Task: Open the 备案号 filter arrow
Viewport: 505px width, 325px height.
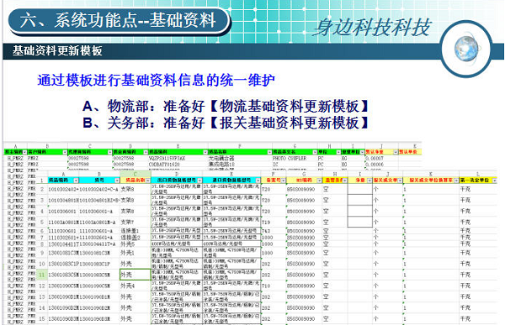Action: (x=283, y=181)
